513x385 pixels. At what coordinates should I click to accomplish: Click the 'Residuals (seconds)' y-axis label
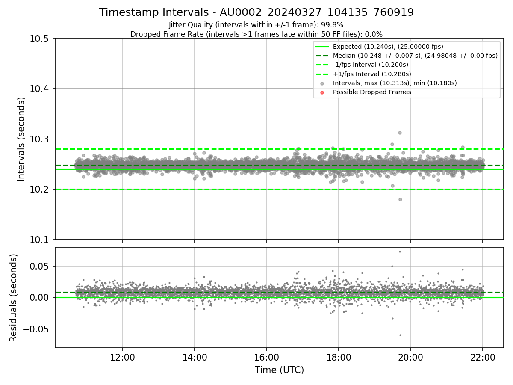pos(14,298)
